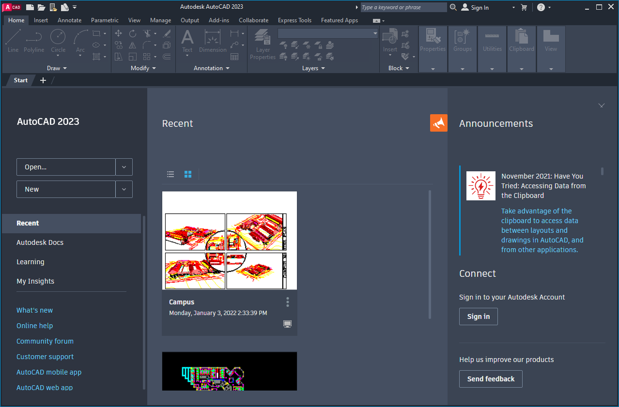Expand the Modify panel

pos(143,68)
